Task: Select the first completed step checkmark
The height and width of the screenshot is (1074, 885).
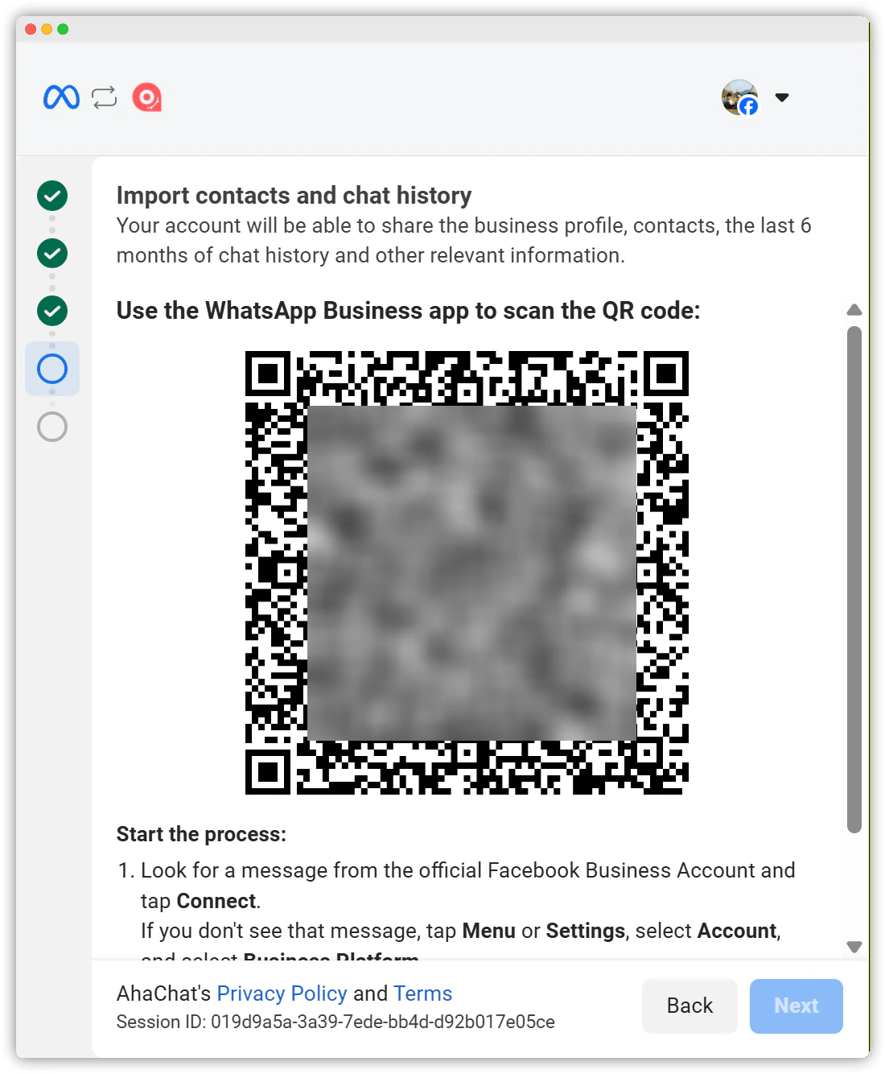Action: (x=52, y=196)
